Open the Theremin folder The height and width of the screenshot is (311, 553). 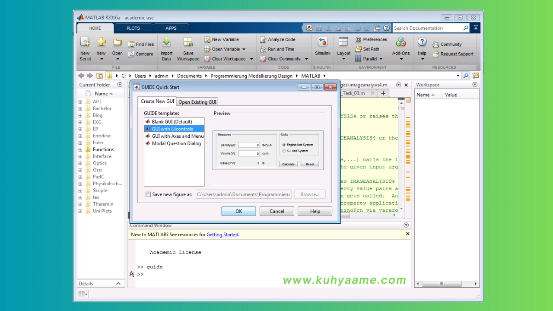click(x=103, y=204)
